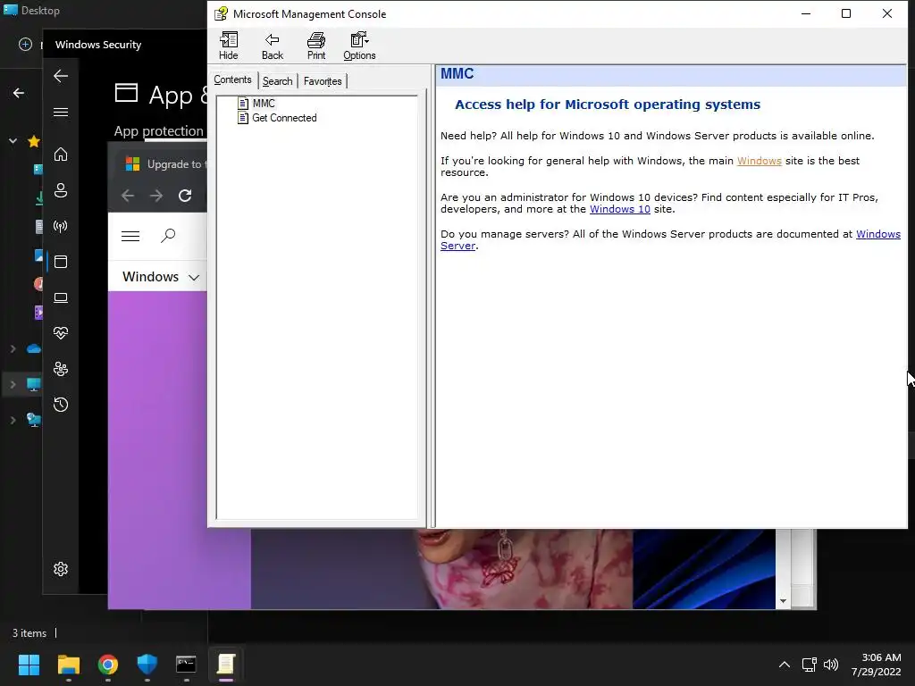
Task: Print the current help topic
Action: pos(316,46)
